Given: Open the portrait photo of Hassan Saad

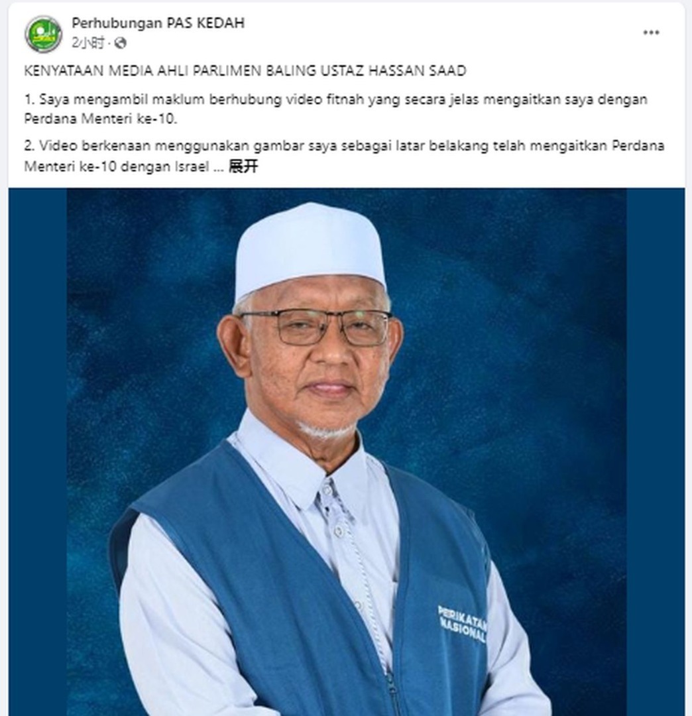Looking at the screenshot, I should 347,452.
